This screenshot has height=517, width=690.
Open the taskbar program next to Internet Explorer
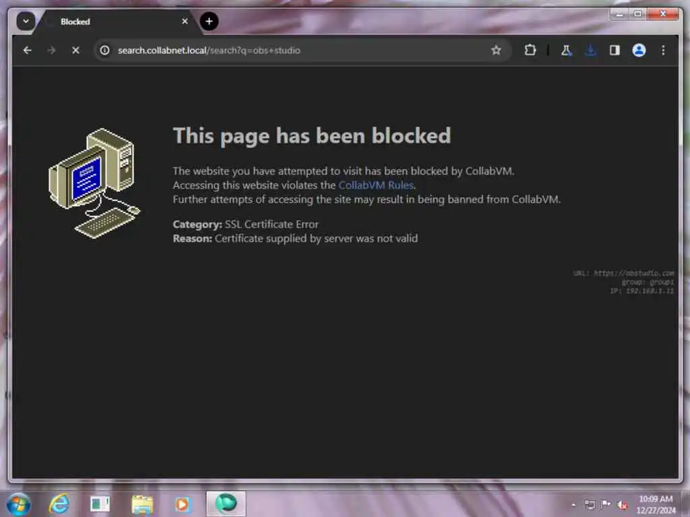[x=100, y=504]
